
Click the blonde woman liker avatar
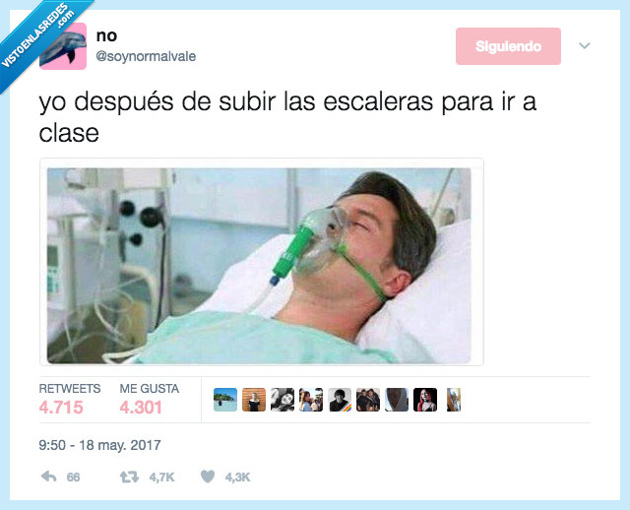coord(254,400)
